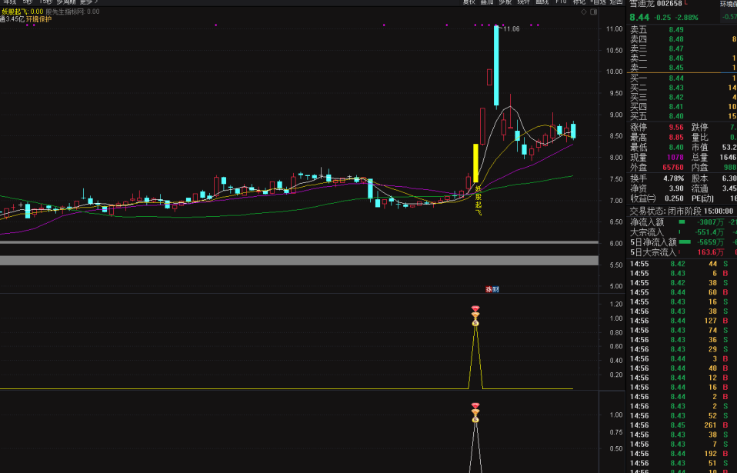Select the 14:56 trade of 127 lots
The width and height of the screenshot is (737, 473).
pyautogui.click(x=683, y=321)
